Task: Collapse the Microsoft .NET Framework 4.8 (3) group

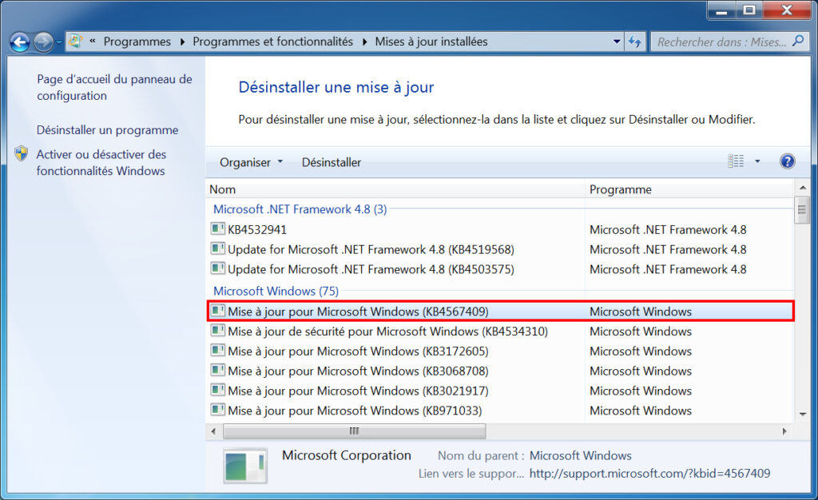Action: click(x=300, y=209)
